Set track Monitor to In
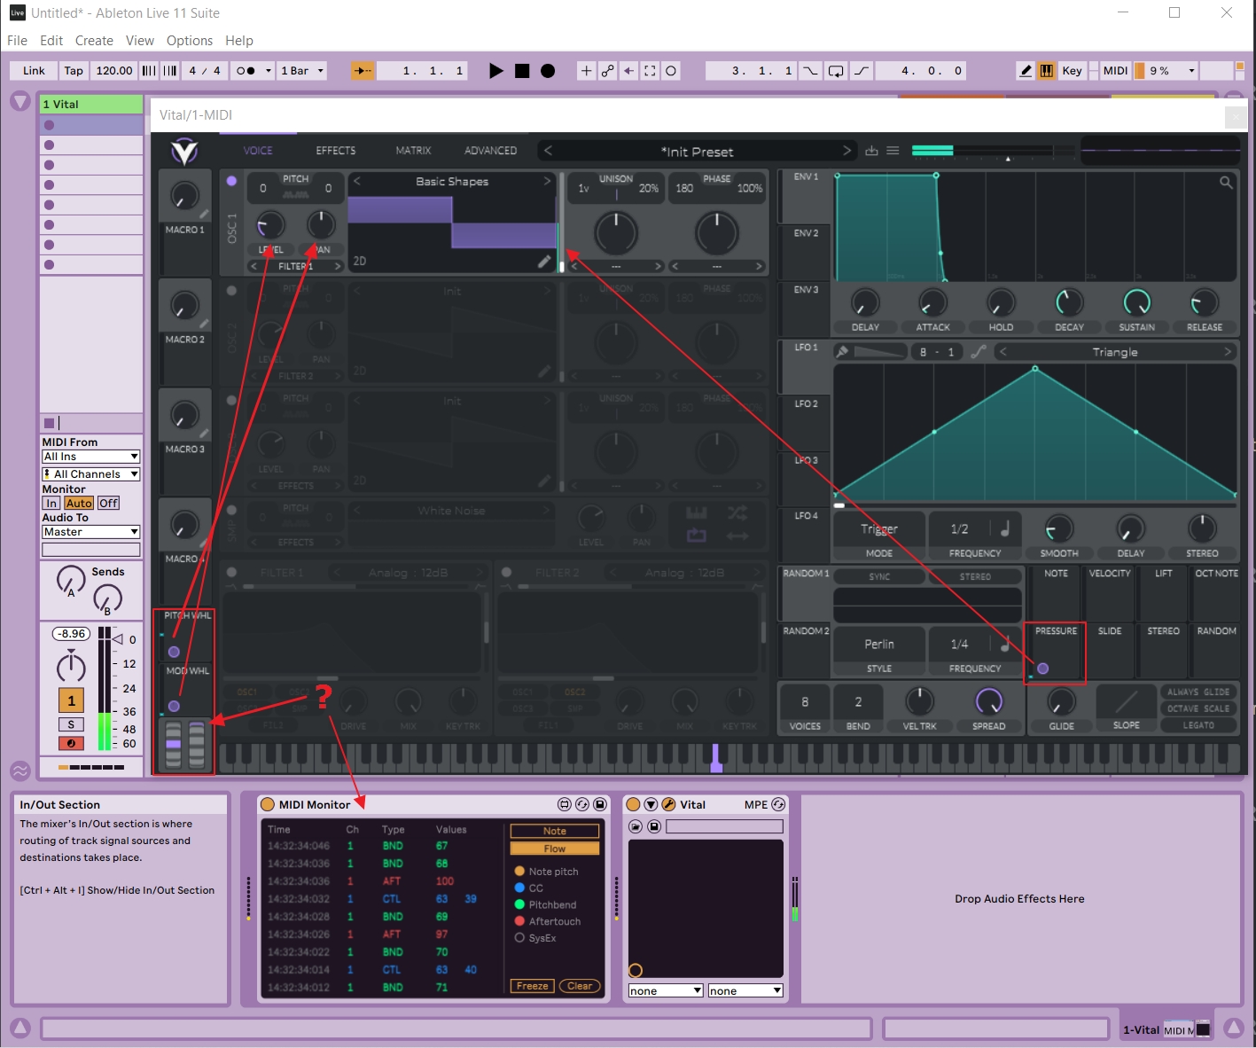The width and height of the screenshot is (1256, 1048). [51, 503]
